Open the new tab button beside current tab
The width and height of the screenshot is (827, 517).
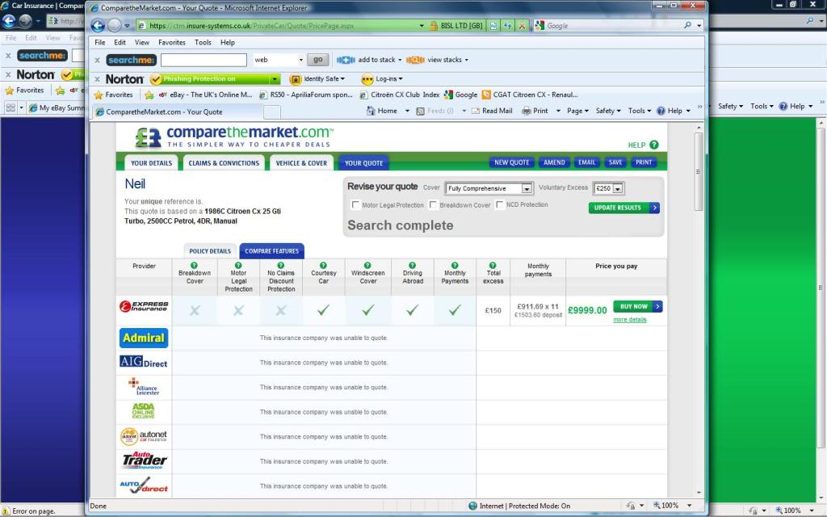[x=271, y=111]
